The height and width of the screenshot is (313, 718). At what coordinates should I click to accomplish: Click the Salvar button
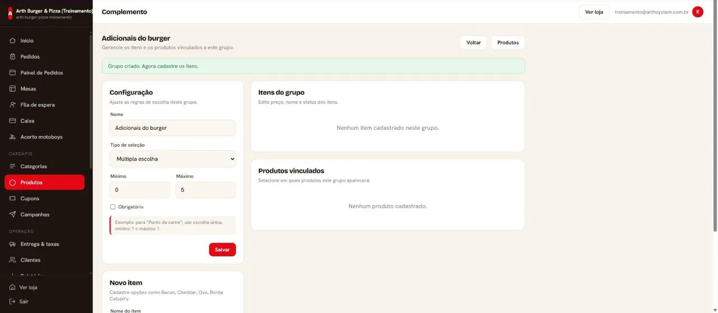click(222, 250)
